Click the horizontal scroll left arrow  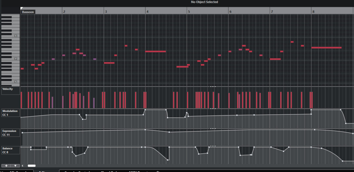tap(23, 166)
